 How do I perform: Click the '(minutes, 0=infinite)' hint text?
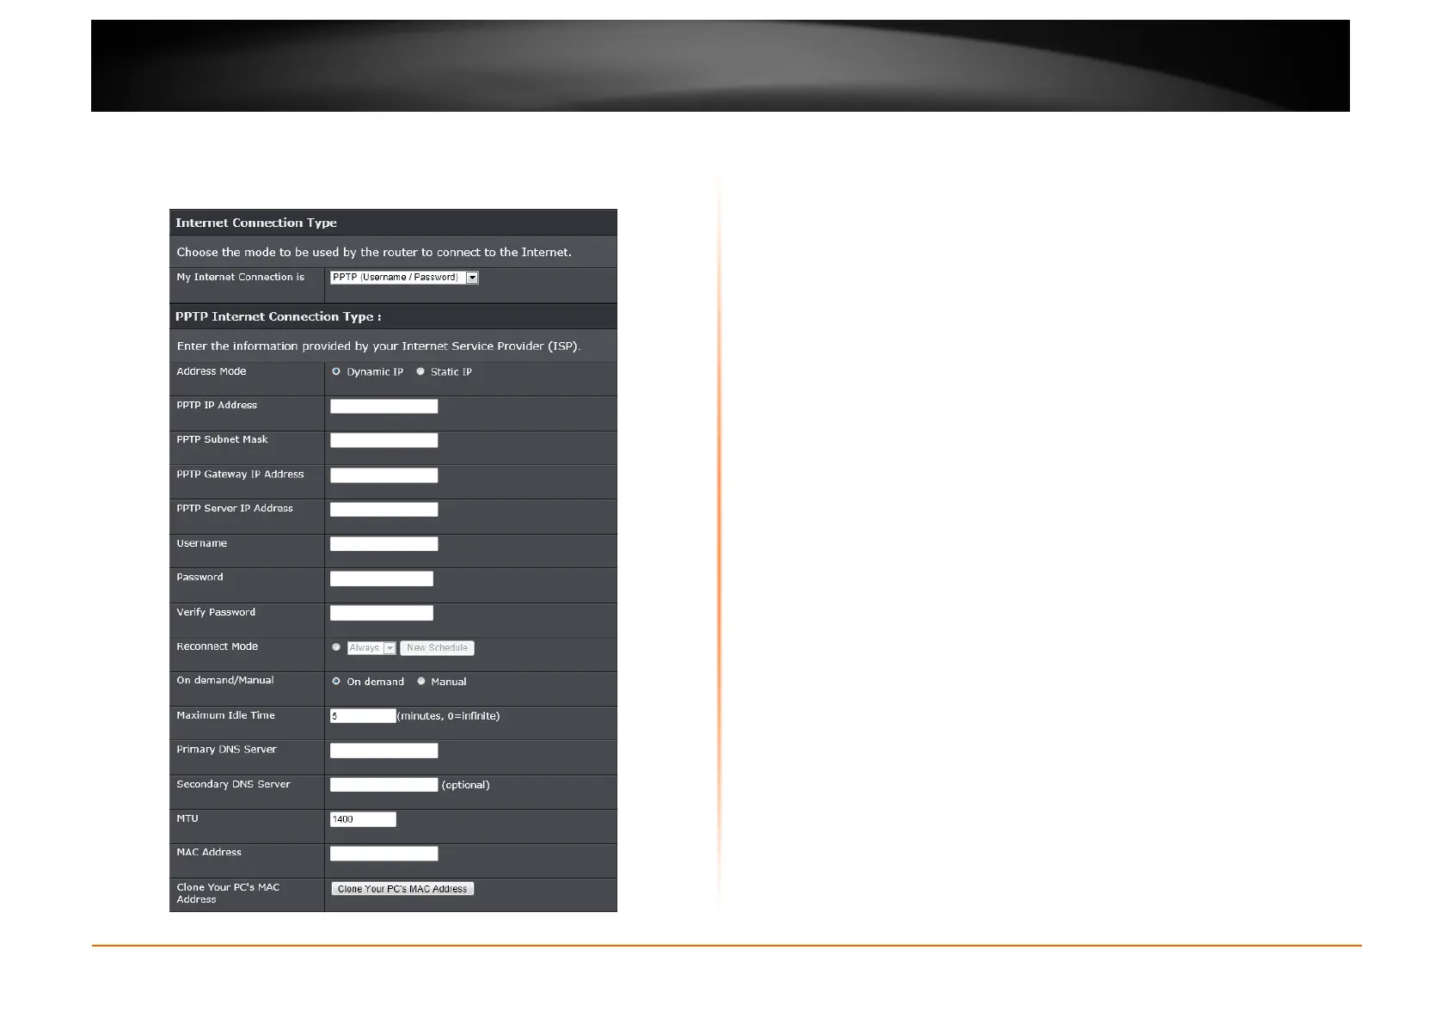click(x=448, y=716)
